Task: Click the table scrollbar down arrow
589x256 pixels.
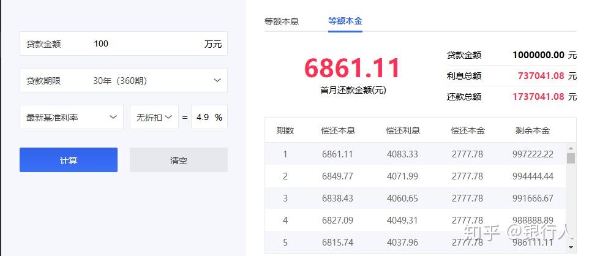Action: pos(571,247)
